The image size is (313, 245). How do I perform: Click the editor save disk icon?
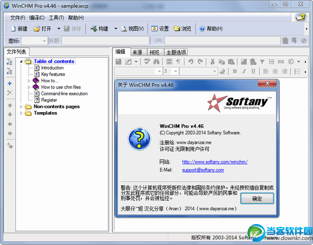[x=118, y=62]
